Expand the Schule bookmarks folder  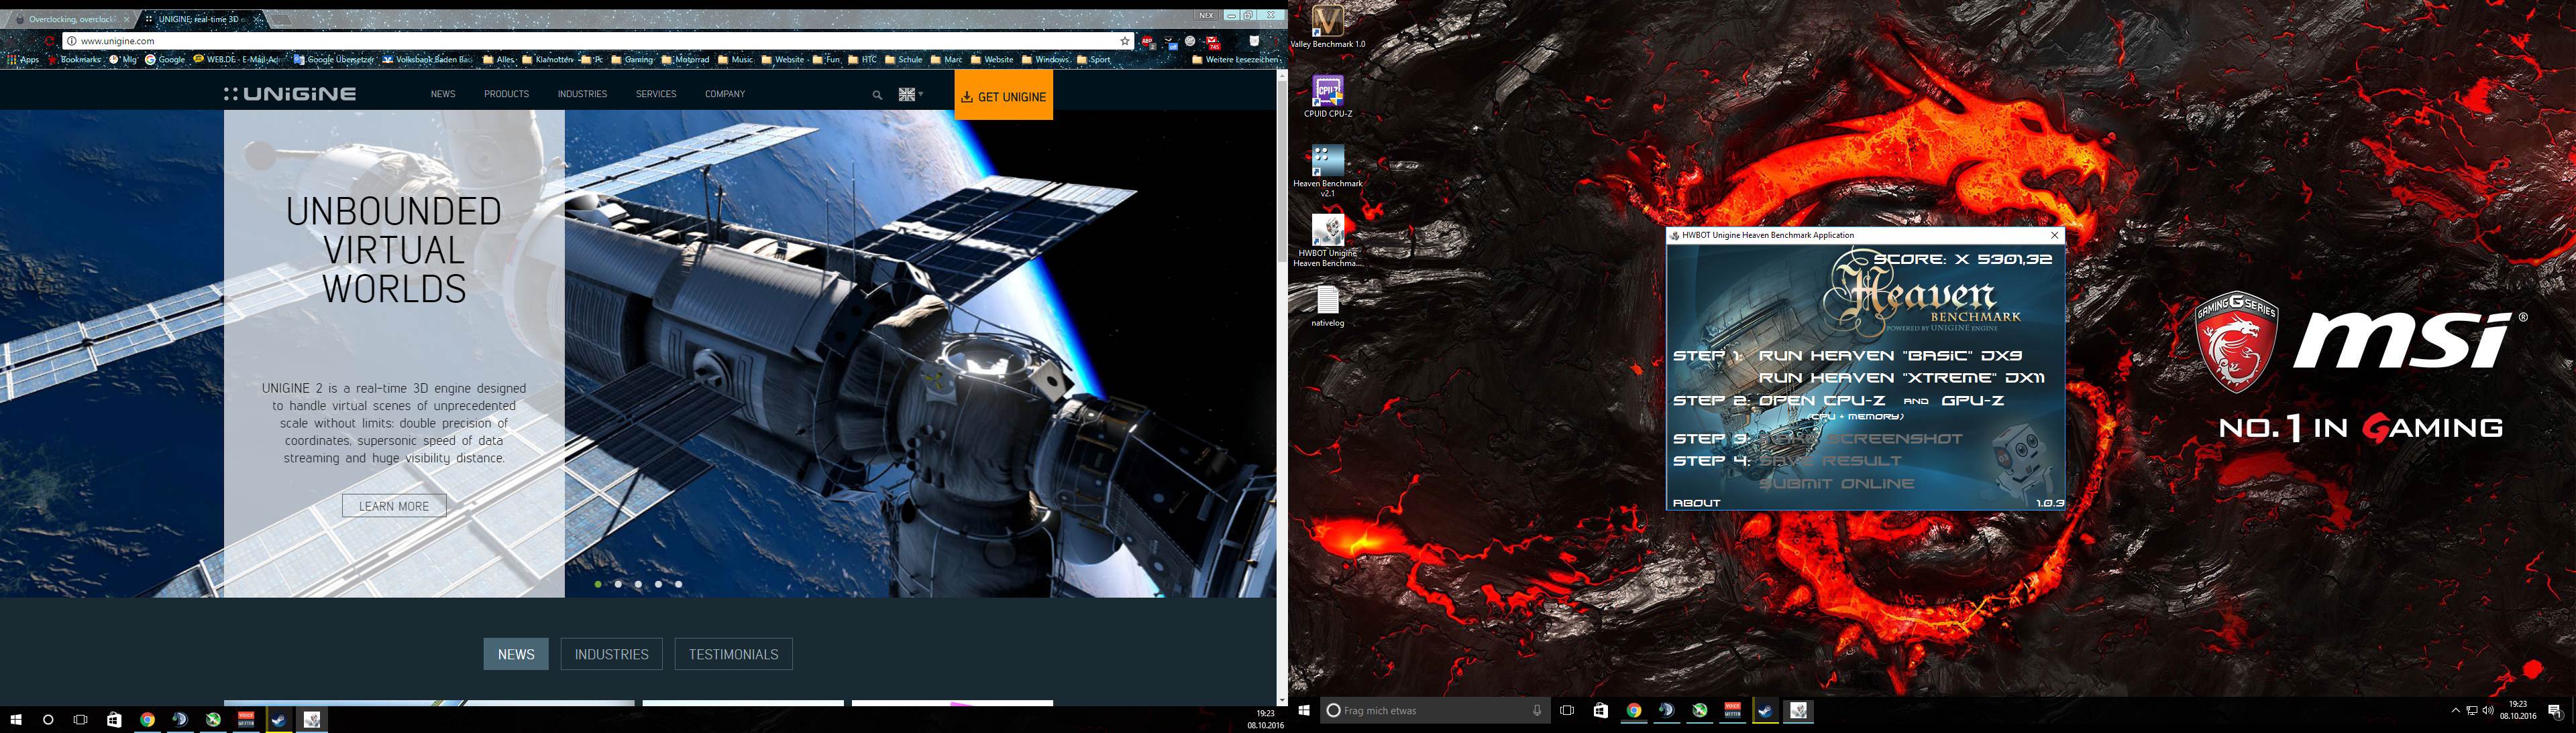903,60
